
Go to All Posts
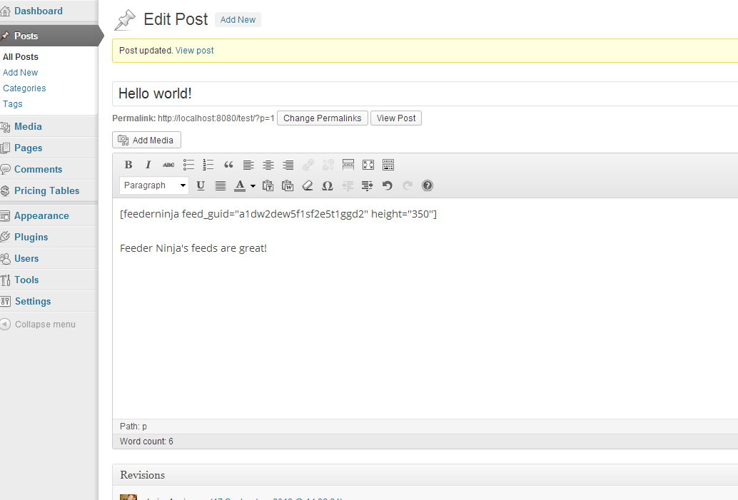coord(21,57)
